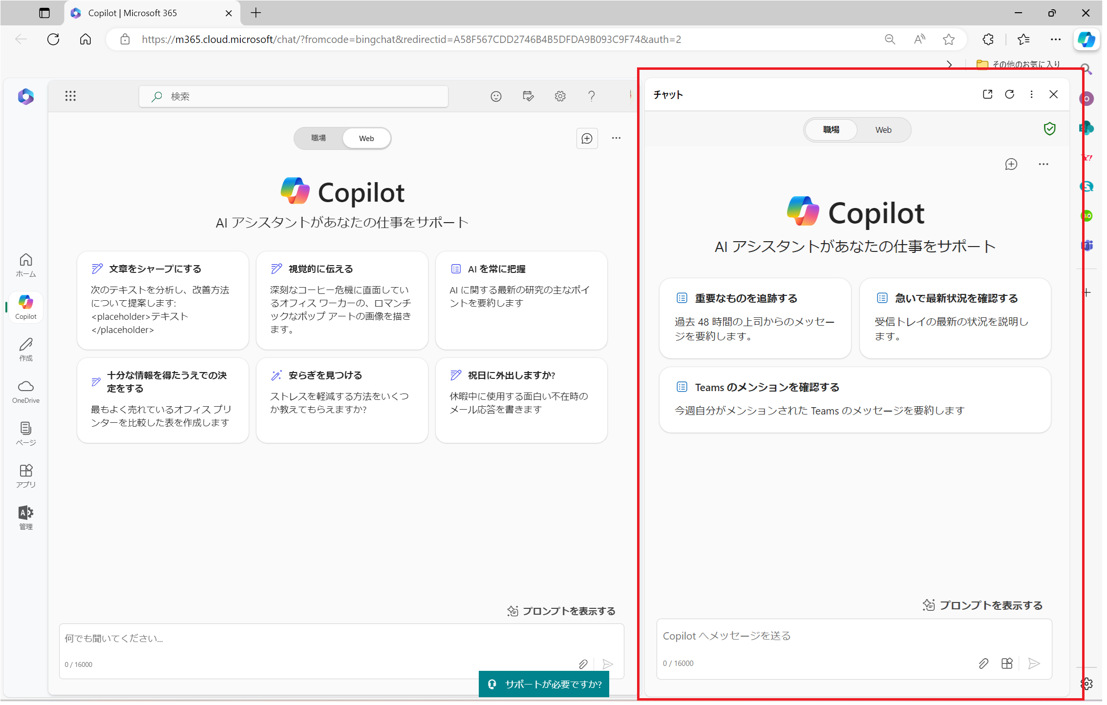Click プロンプトを表示する in the main page

pos(561,611)
